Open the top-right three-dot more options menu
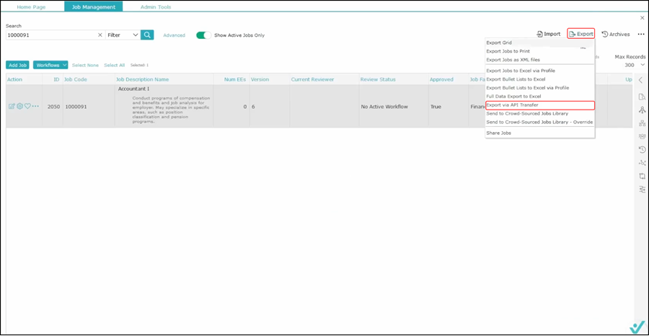This screenshot has height=336, width=649. click(x=641, y=34)
